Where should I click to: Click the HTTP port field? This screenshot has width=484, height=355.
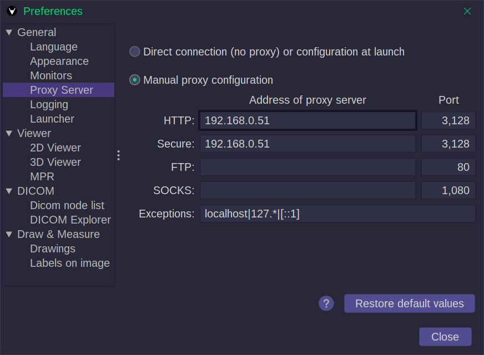pos(448,120)
